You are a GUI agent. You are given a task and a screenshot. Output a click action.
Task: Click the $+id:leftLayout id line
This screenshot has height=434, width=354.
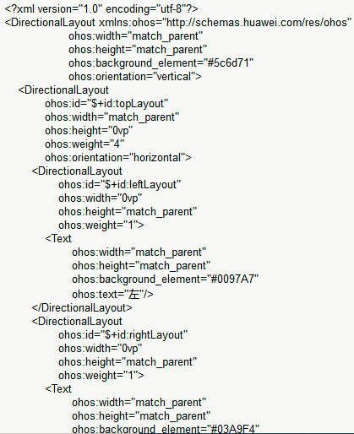click(x=119, y=185)
